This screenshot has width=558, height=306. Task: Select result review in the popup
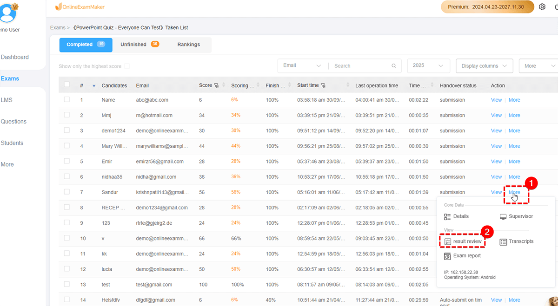click(463, 241)
